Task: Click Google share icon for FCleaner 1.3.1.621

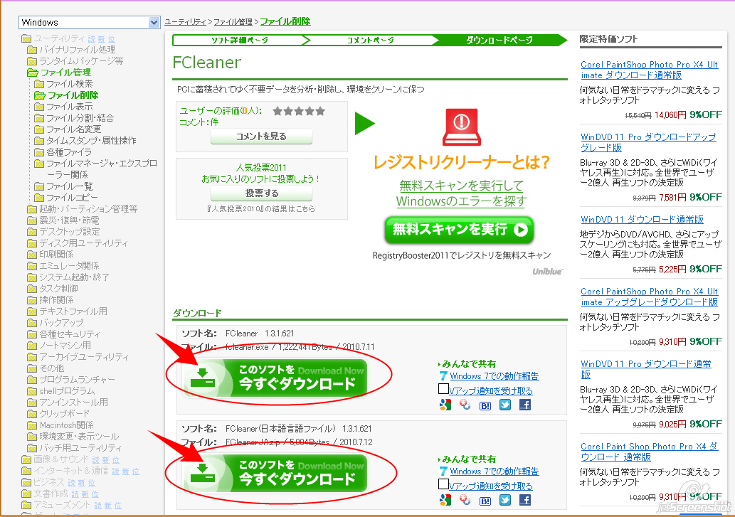Action: coord(445,405)
